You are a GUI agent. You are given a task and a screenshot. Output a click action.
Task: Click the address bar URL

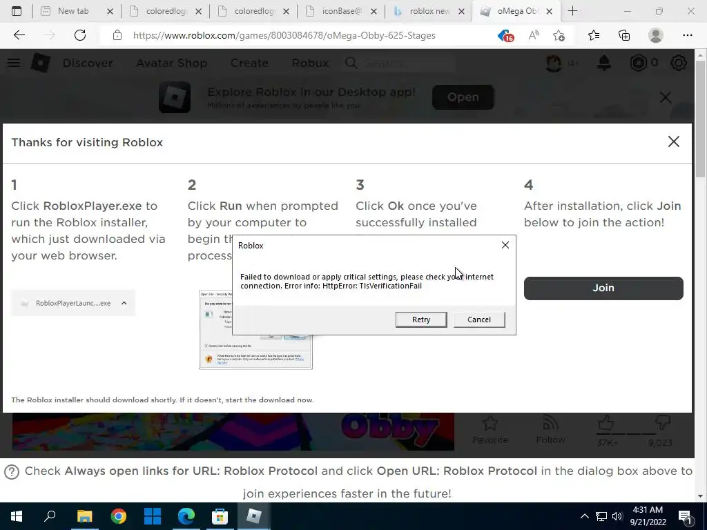point(284,36)
